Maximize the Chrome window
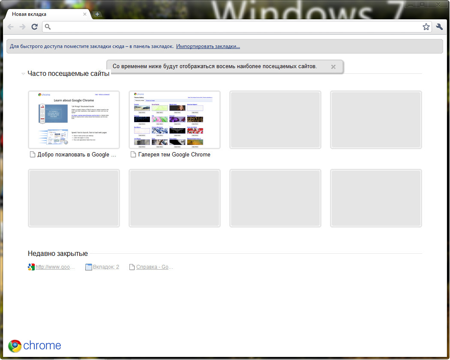This screenshot has width=450, height=360. (x=422, y=4)
